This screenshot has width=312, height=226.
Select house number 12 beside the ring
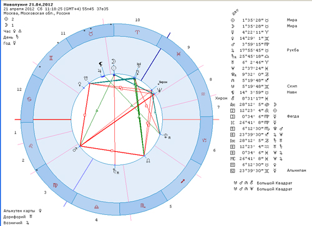pos(19,89)
